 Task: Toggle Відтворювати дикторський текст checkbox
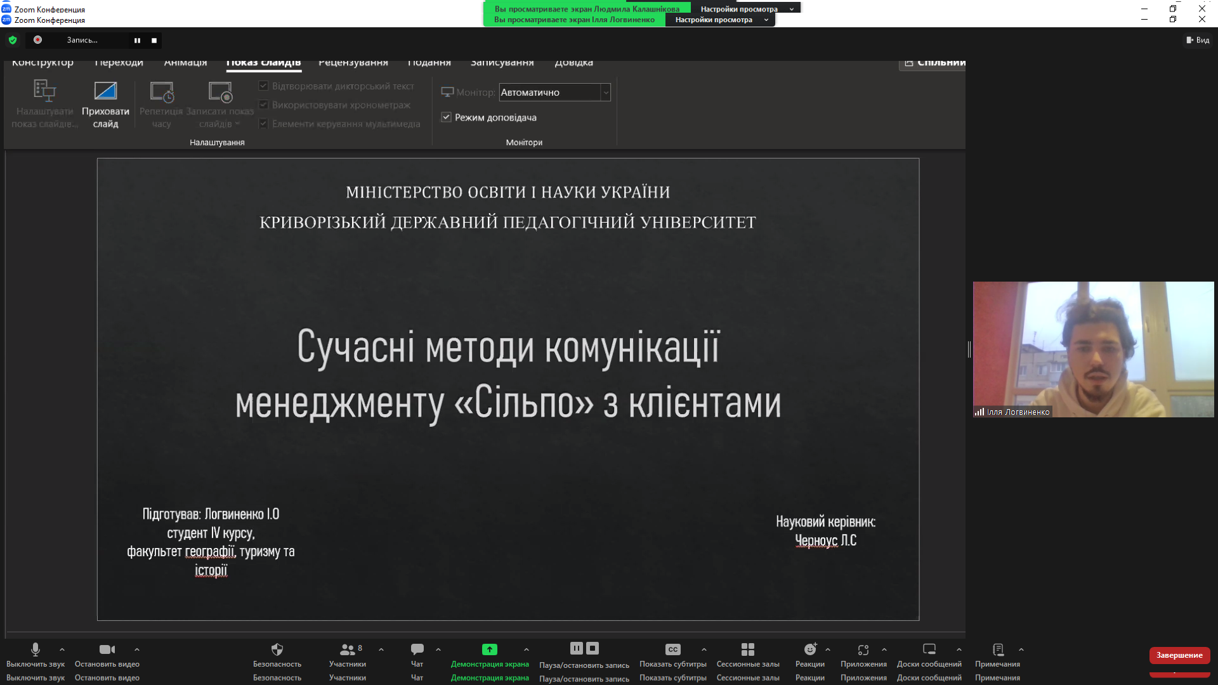[x=264, y=86]
